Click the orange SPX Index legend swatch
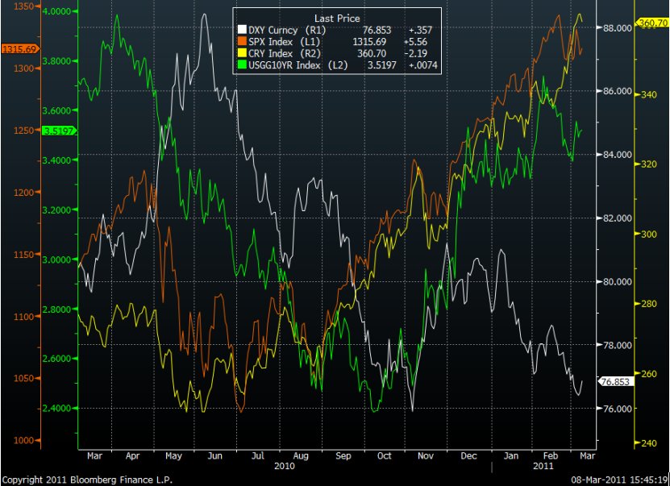The height and width of the screenshot is (486, 670). [x=239, y=42]
